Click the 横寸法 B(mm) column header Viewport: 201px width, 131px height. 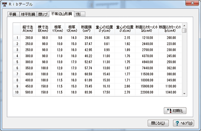click(x=43, y=29)
